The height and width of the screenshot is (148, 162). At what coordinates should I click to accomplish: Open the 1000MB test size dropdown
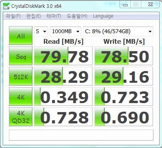coord(66,31)
